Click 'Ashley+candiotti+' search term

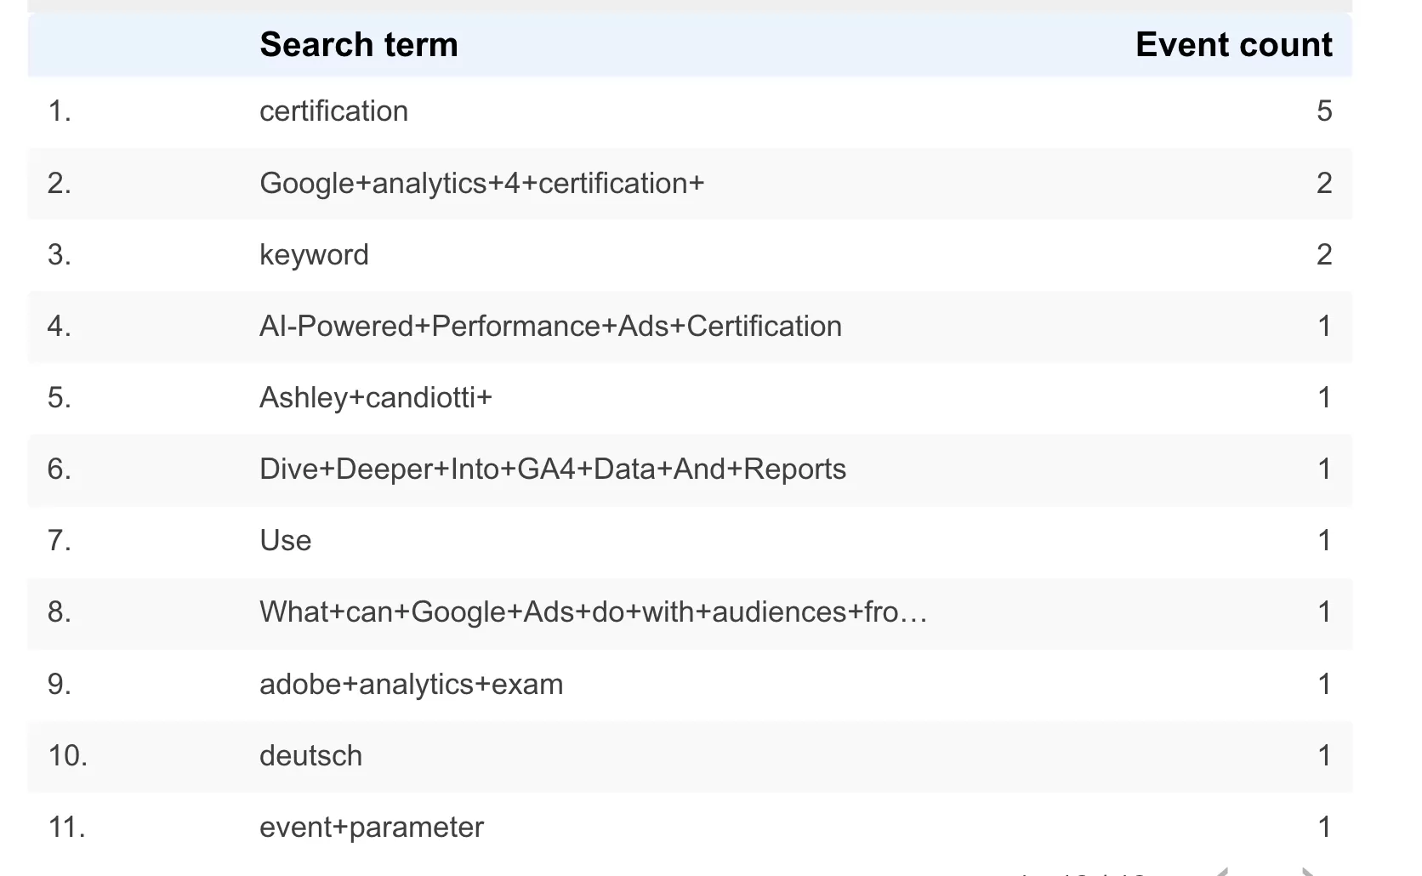[376, 398]
